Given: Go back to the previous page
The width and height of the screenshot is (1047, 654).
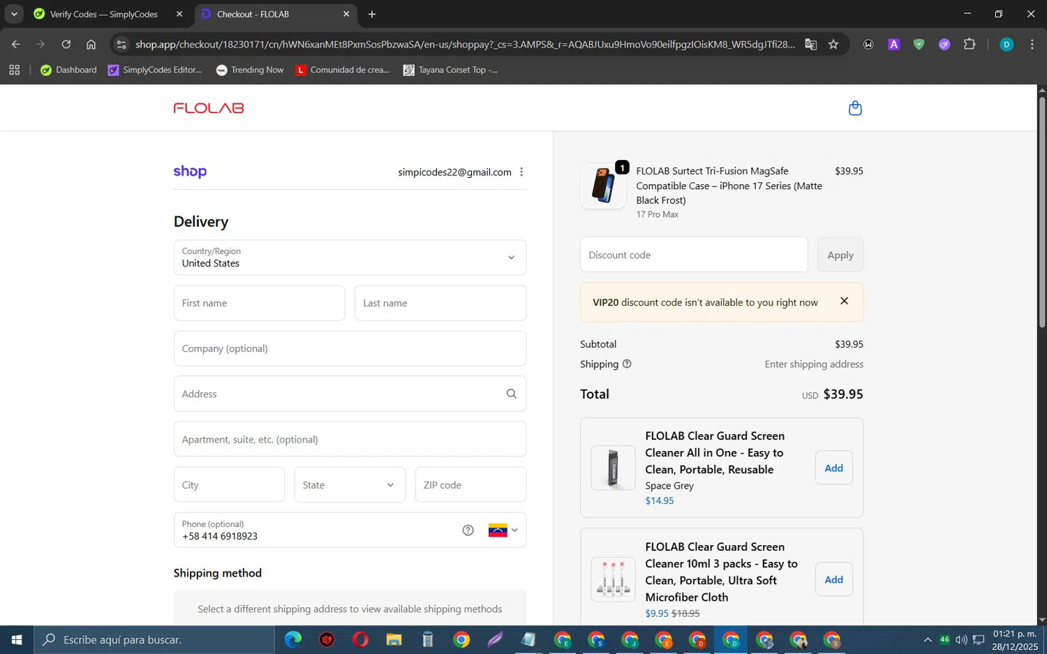Looking at the screenshot, I should coord(15,45).
